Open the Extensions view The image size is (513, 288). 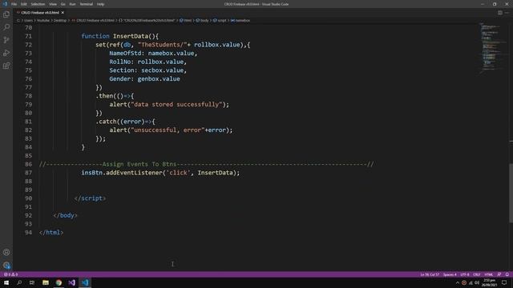(x=6, y=66)
